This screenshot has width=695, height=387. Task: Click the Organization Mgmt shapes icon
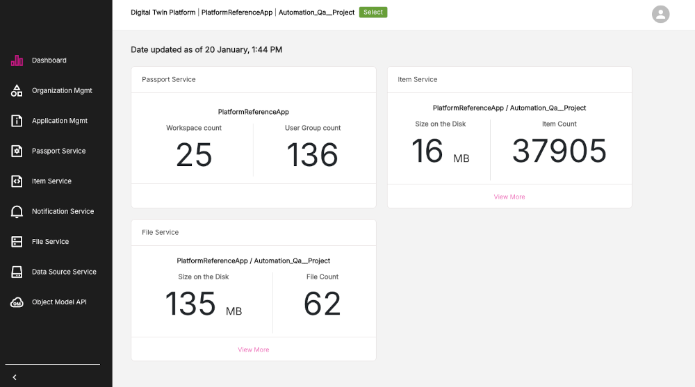[x=17, y=91]
